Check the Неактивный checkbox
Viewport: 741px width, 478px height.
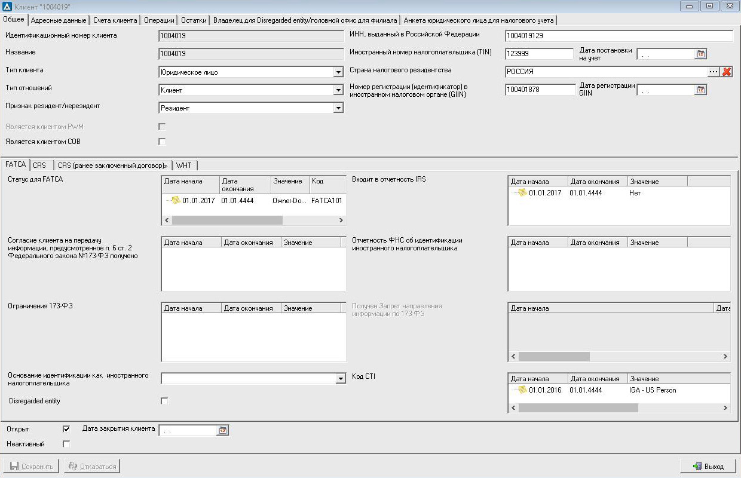(x=66, y=444)
